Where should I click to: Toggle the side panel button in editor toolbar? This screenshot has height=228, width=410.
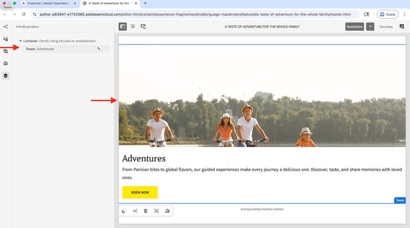pyautogui.click(x=122, y=26)
